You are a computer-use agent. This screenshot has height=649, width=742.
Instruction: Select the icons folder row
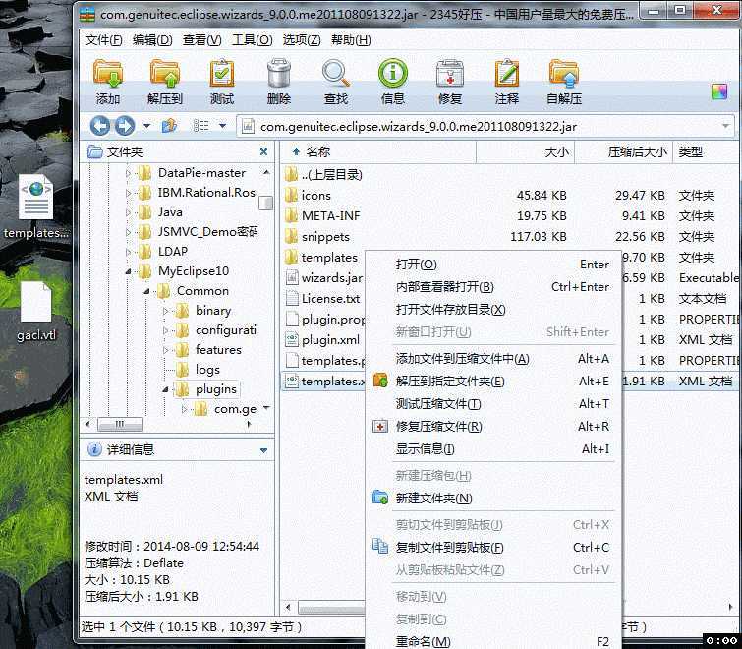(510, 196)
